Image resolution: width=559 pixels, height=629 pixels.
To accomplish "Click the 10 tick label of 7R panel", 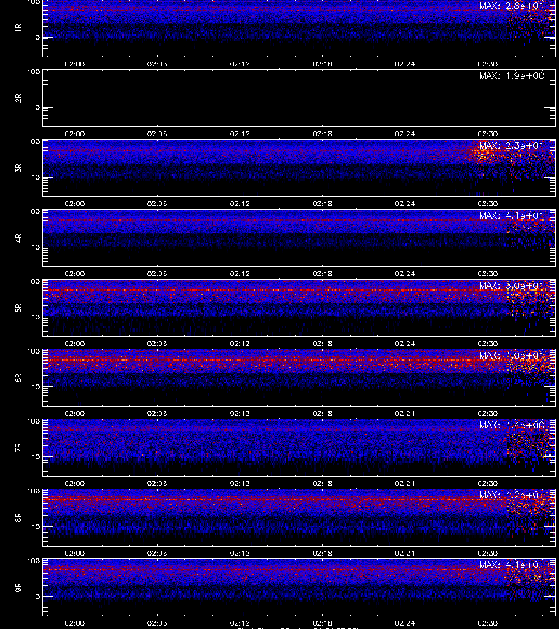I will pos(36,457).
